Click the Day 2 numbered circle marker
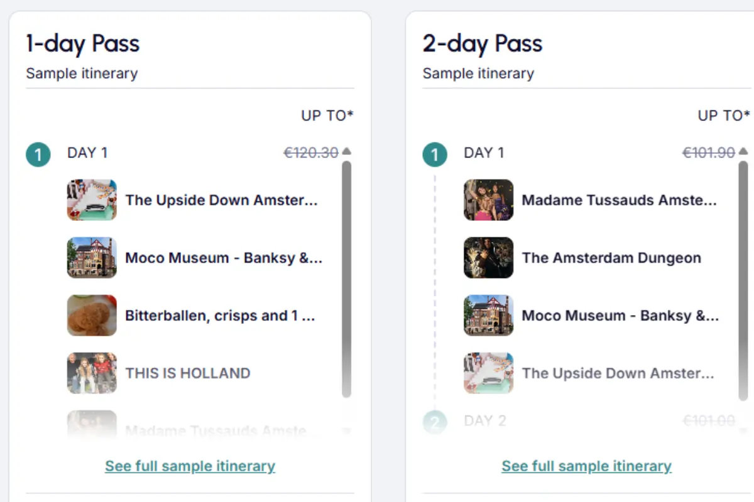The image size is (754, 502). tap(435, 420)
